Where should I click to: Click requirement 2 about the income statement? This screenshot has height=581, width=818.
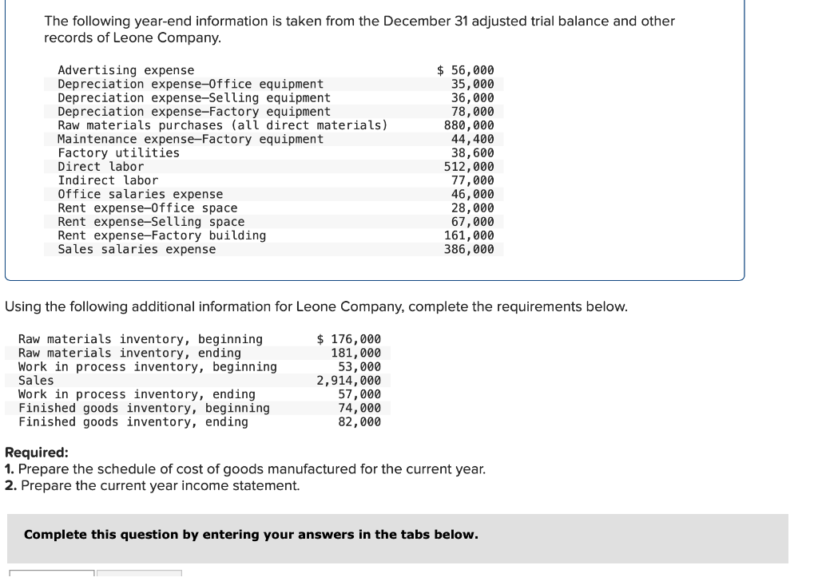pos(153,486)
